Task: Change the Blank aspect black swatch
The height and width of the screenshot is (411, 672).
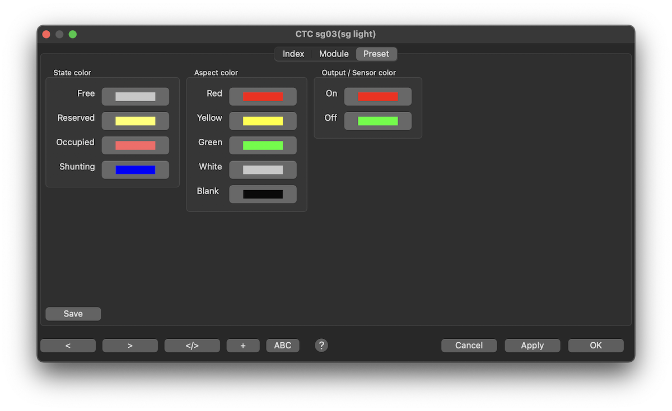Action: click(263, 194)
